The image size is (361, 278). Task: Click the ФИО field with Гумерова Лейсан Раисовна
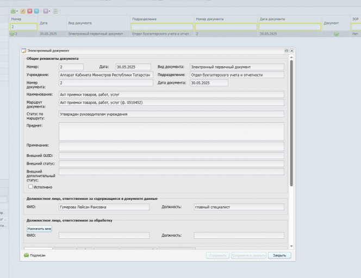pos(104,207)
